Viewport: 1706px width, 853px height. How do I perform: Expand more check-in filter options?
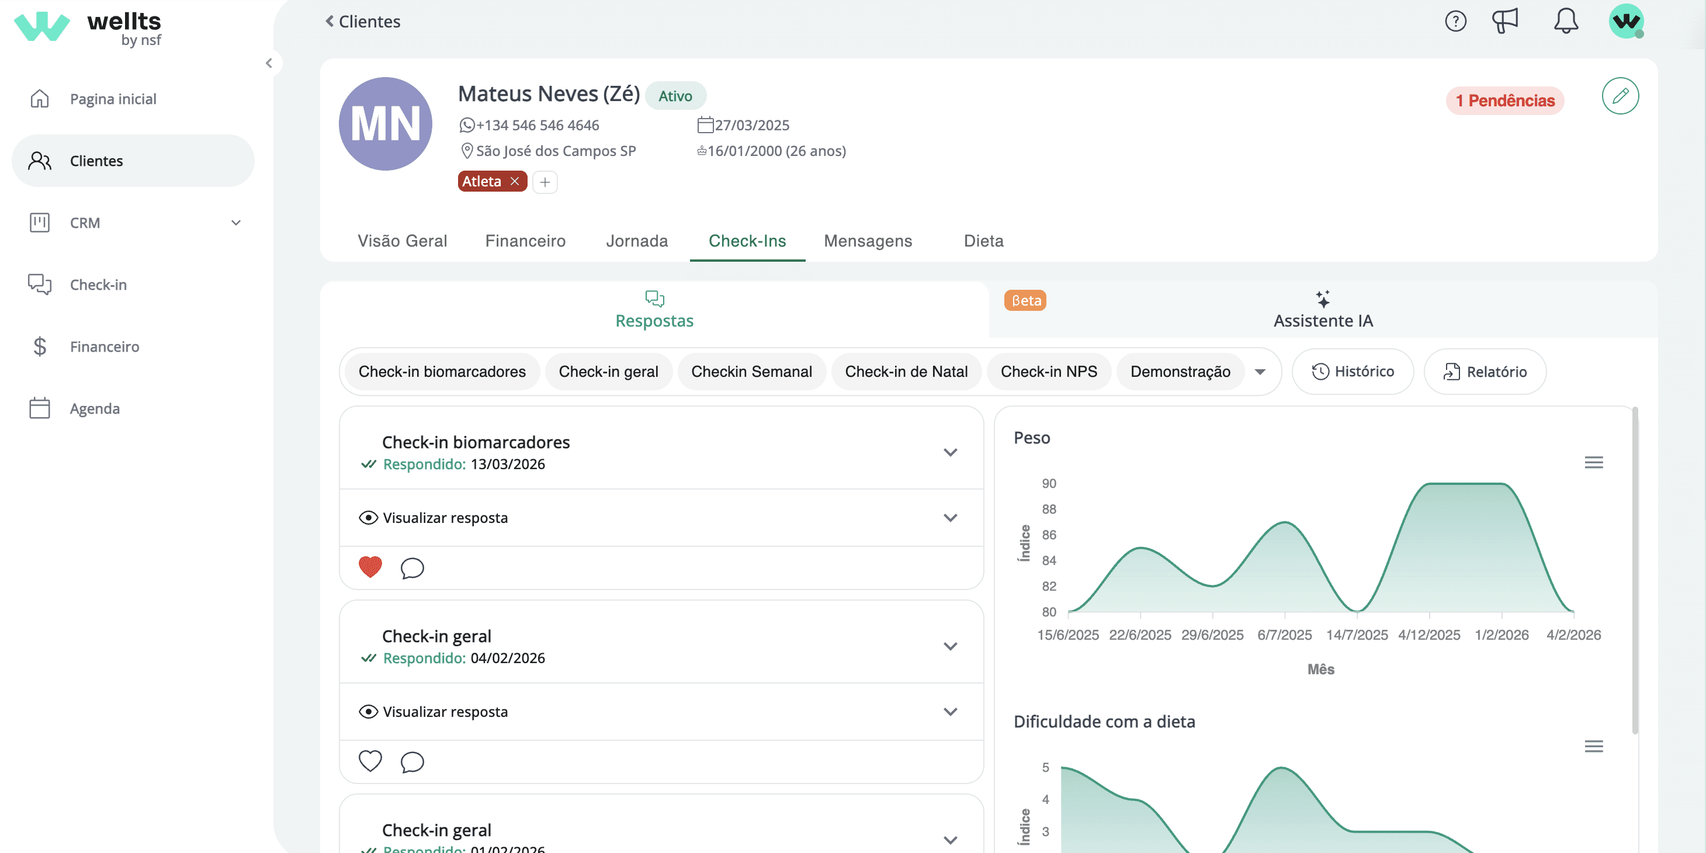pyautogui.click(x=1260, y=372)
